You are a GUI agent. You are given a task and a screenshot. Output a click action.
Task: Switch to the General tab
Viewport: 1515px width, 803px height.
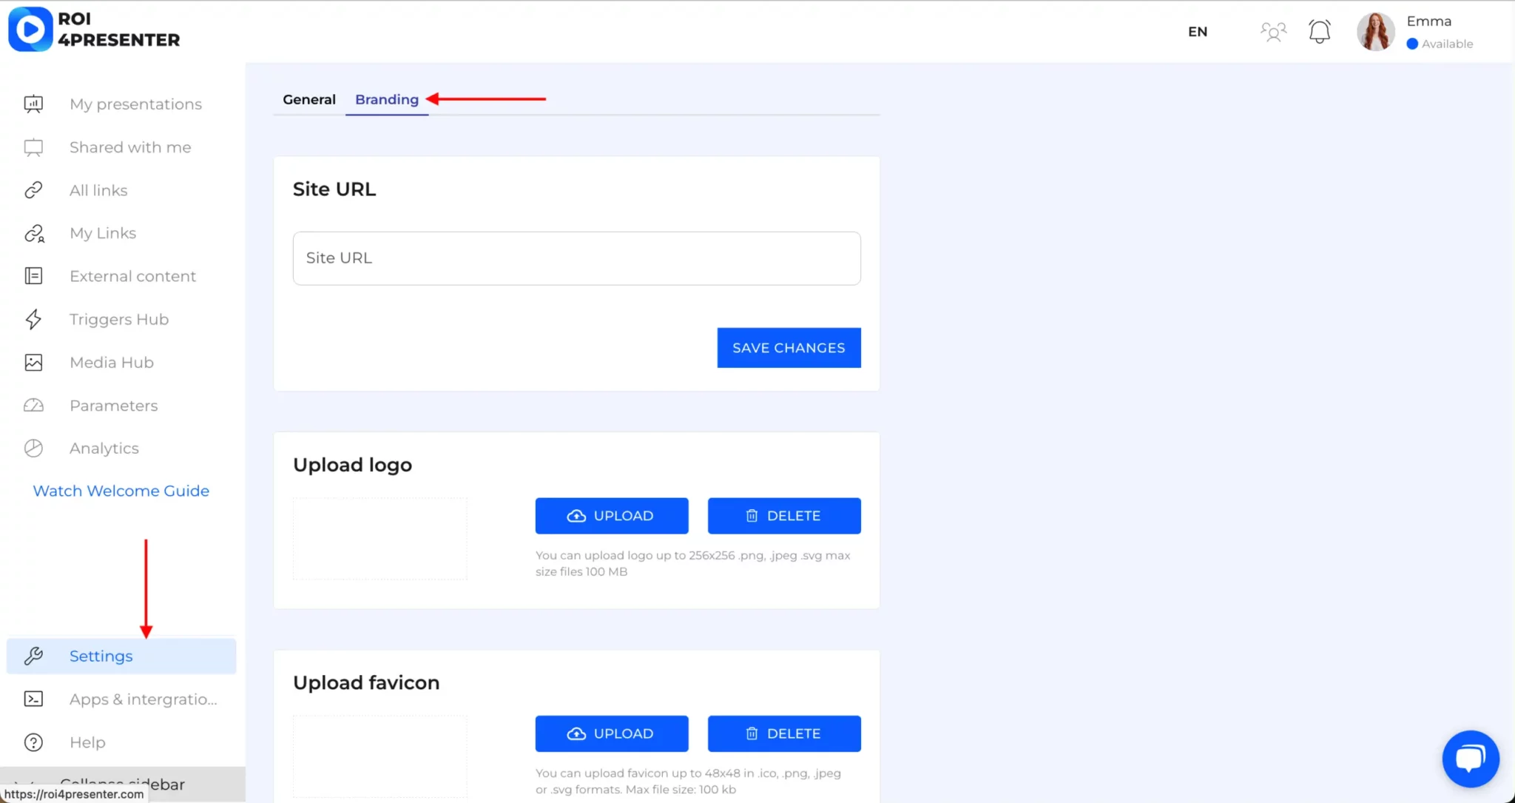pos(309,99)
